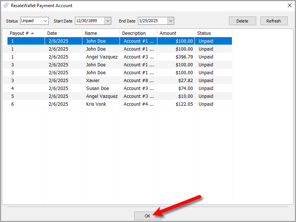Select the highlighted John Doe first row
The height and width of the screenshot is (222, 296).
pyautogui.click(x=120, y=41)
